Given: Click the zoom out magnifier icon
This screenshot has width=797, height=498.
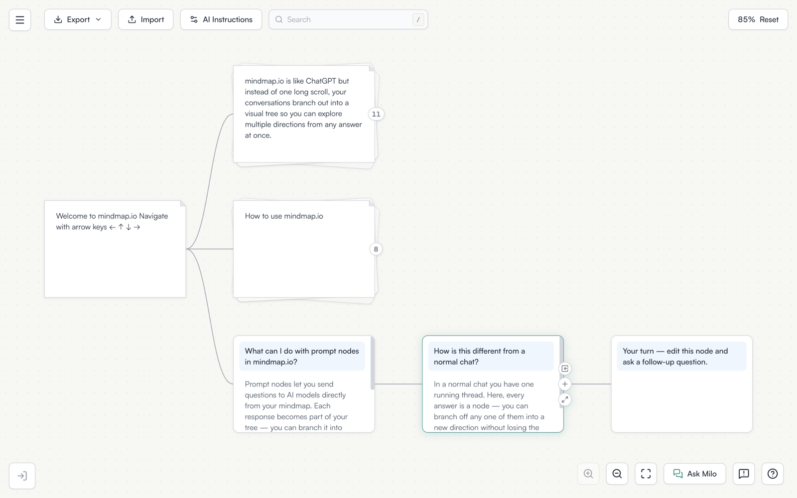Looking at the screenshot, I should point(617,474).
